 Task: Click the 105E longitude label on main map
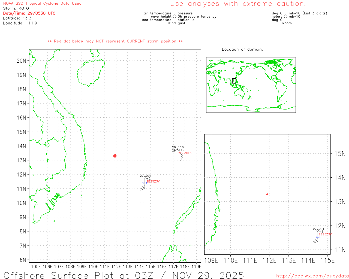pos(36,267)
